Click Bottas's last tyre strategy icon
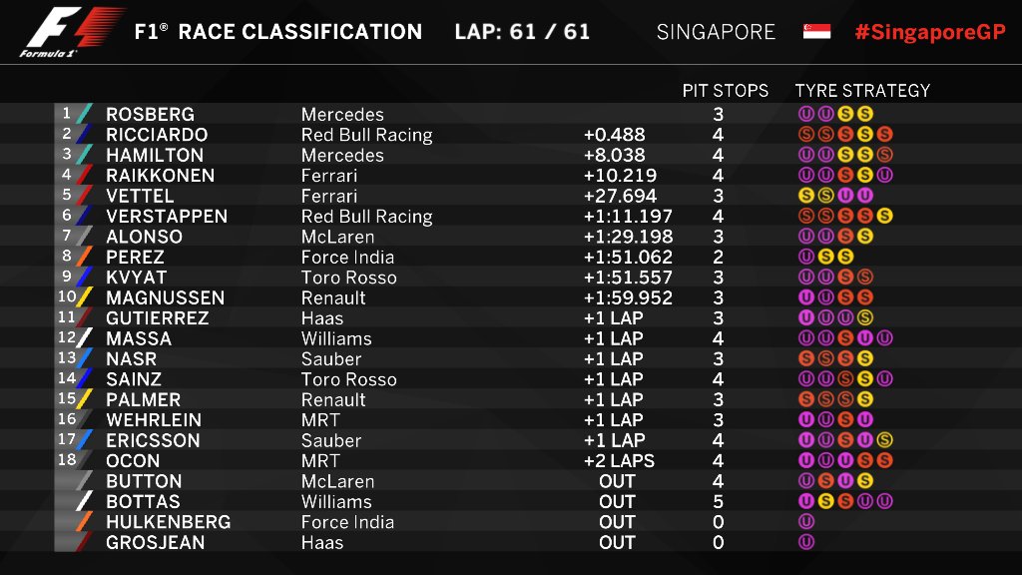1022x575 pixels. 884,501
